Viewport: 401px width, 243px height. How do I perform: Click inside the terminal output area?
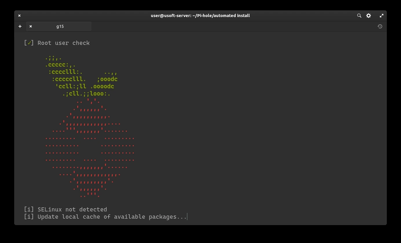click(x=232, y=116)
